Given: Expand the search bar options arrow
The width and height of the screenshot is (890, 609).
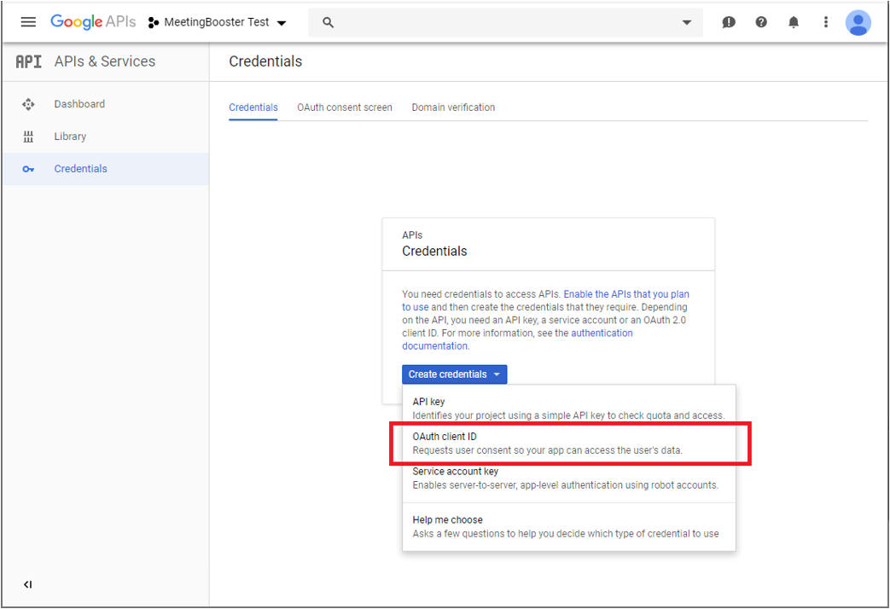Looking at the screenshot, I should tap(687, 22).
